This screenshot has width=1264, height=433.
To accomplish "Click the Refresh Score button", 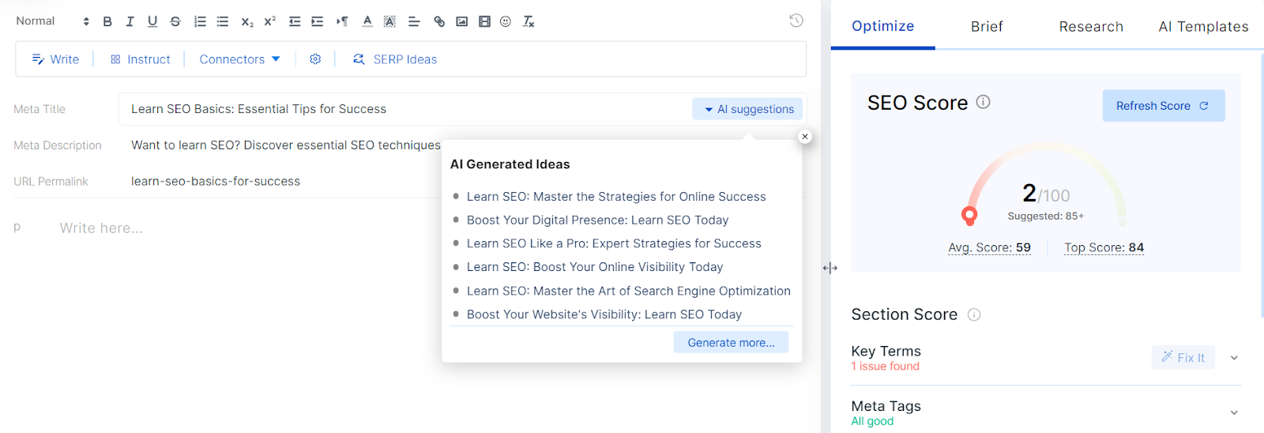I will pyautogui.click(x=1163, y=106).
